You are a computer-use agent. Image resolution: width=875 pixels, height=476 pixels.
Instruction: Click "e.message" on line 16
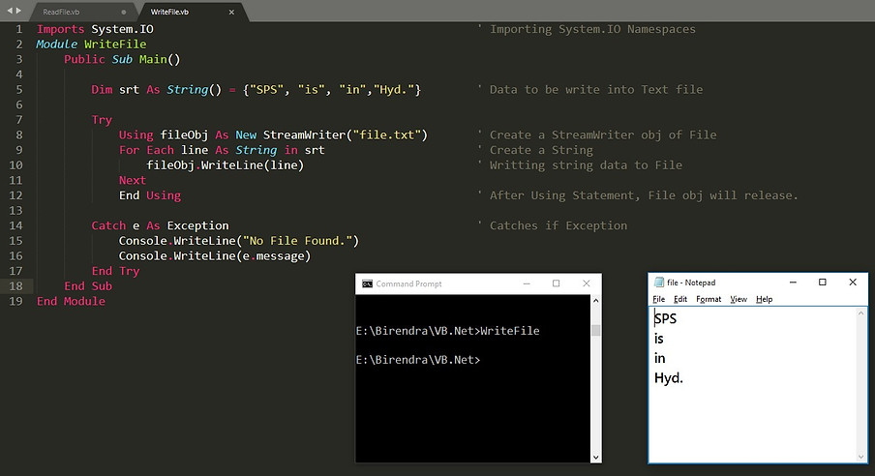click(273, 256)
